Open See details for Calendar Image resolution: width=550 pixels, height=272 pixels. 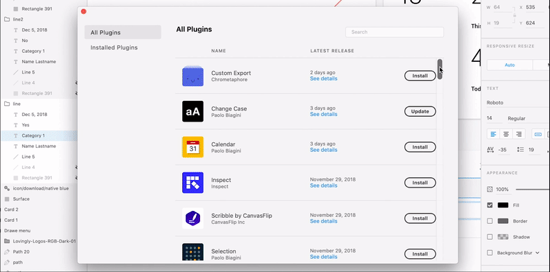point(323,150)
